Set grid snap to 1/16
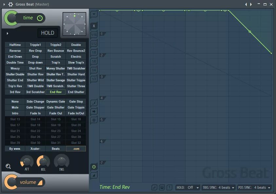276x194 pixels. (x=94, y=35)
